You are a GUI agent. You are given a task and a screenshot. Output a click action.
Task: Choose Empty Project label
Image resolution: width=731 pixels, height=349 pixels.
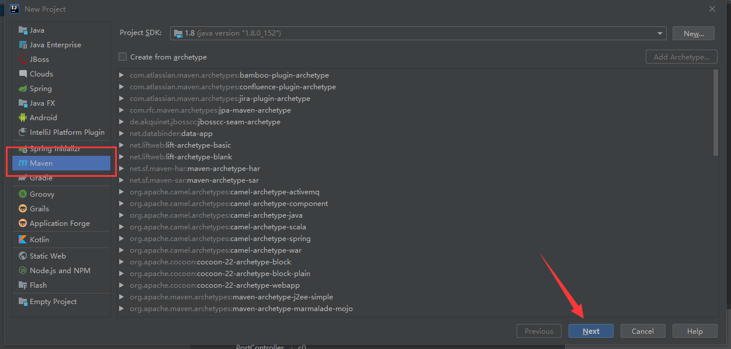click(x=53, y=302)
